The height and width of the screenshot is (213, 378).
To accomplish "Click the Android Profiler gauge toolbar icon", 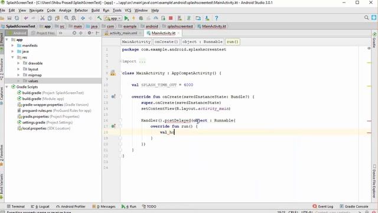I will pyautogui.click(x=156, y=18).
